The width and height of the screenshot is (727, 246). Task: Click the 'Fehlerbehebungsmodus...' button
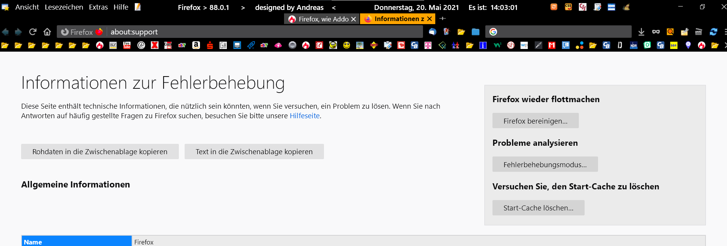coord(545,164)
